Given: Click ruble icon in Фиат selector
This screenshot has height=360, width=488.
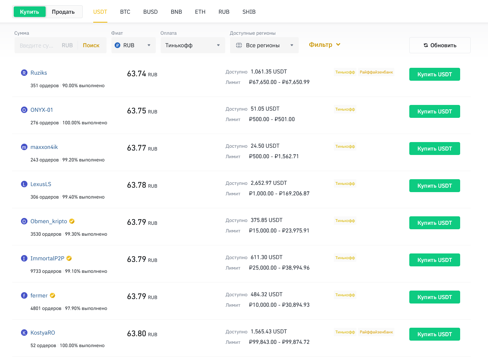Looking at the screenshot, I should (117, 45).
